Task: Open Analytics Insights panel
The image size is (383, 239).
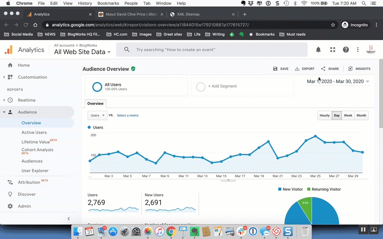Action: pyautogui.click(x=359, y=69)
